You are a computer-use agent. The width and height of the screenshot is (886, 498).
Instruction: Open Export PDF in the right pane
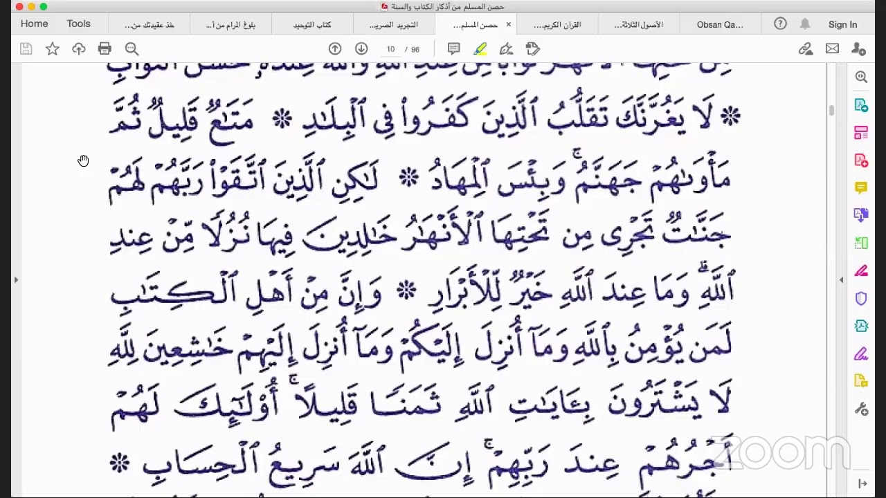coord(861,105)
